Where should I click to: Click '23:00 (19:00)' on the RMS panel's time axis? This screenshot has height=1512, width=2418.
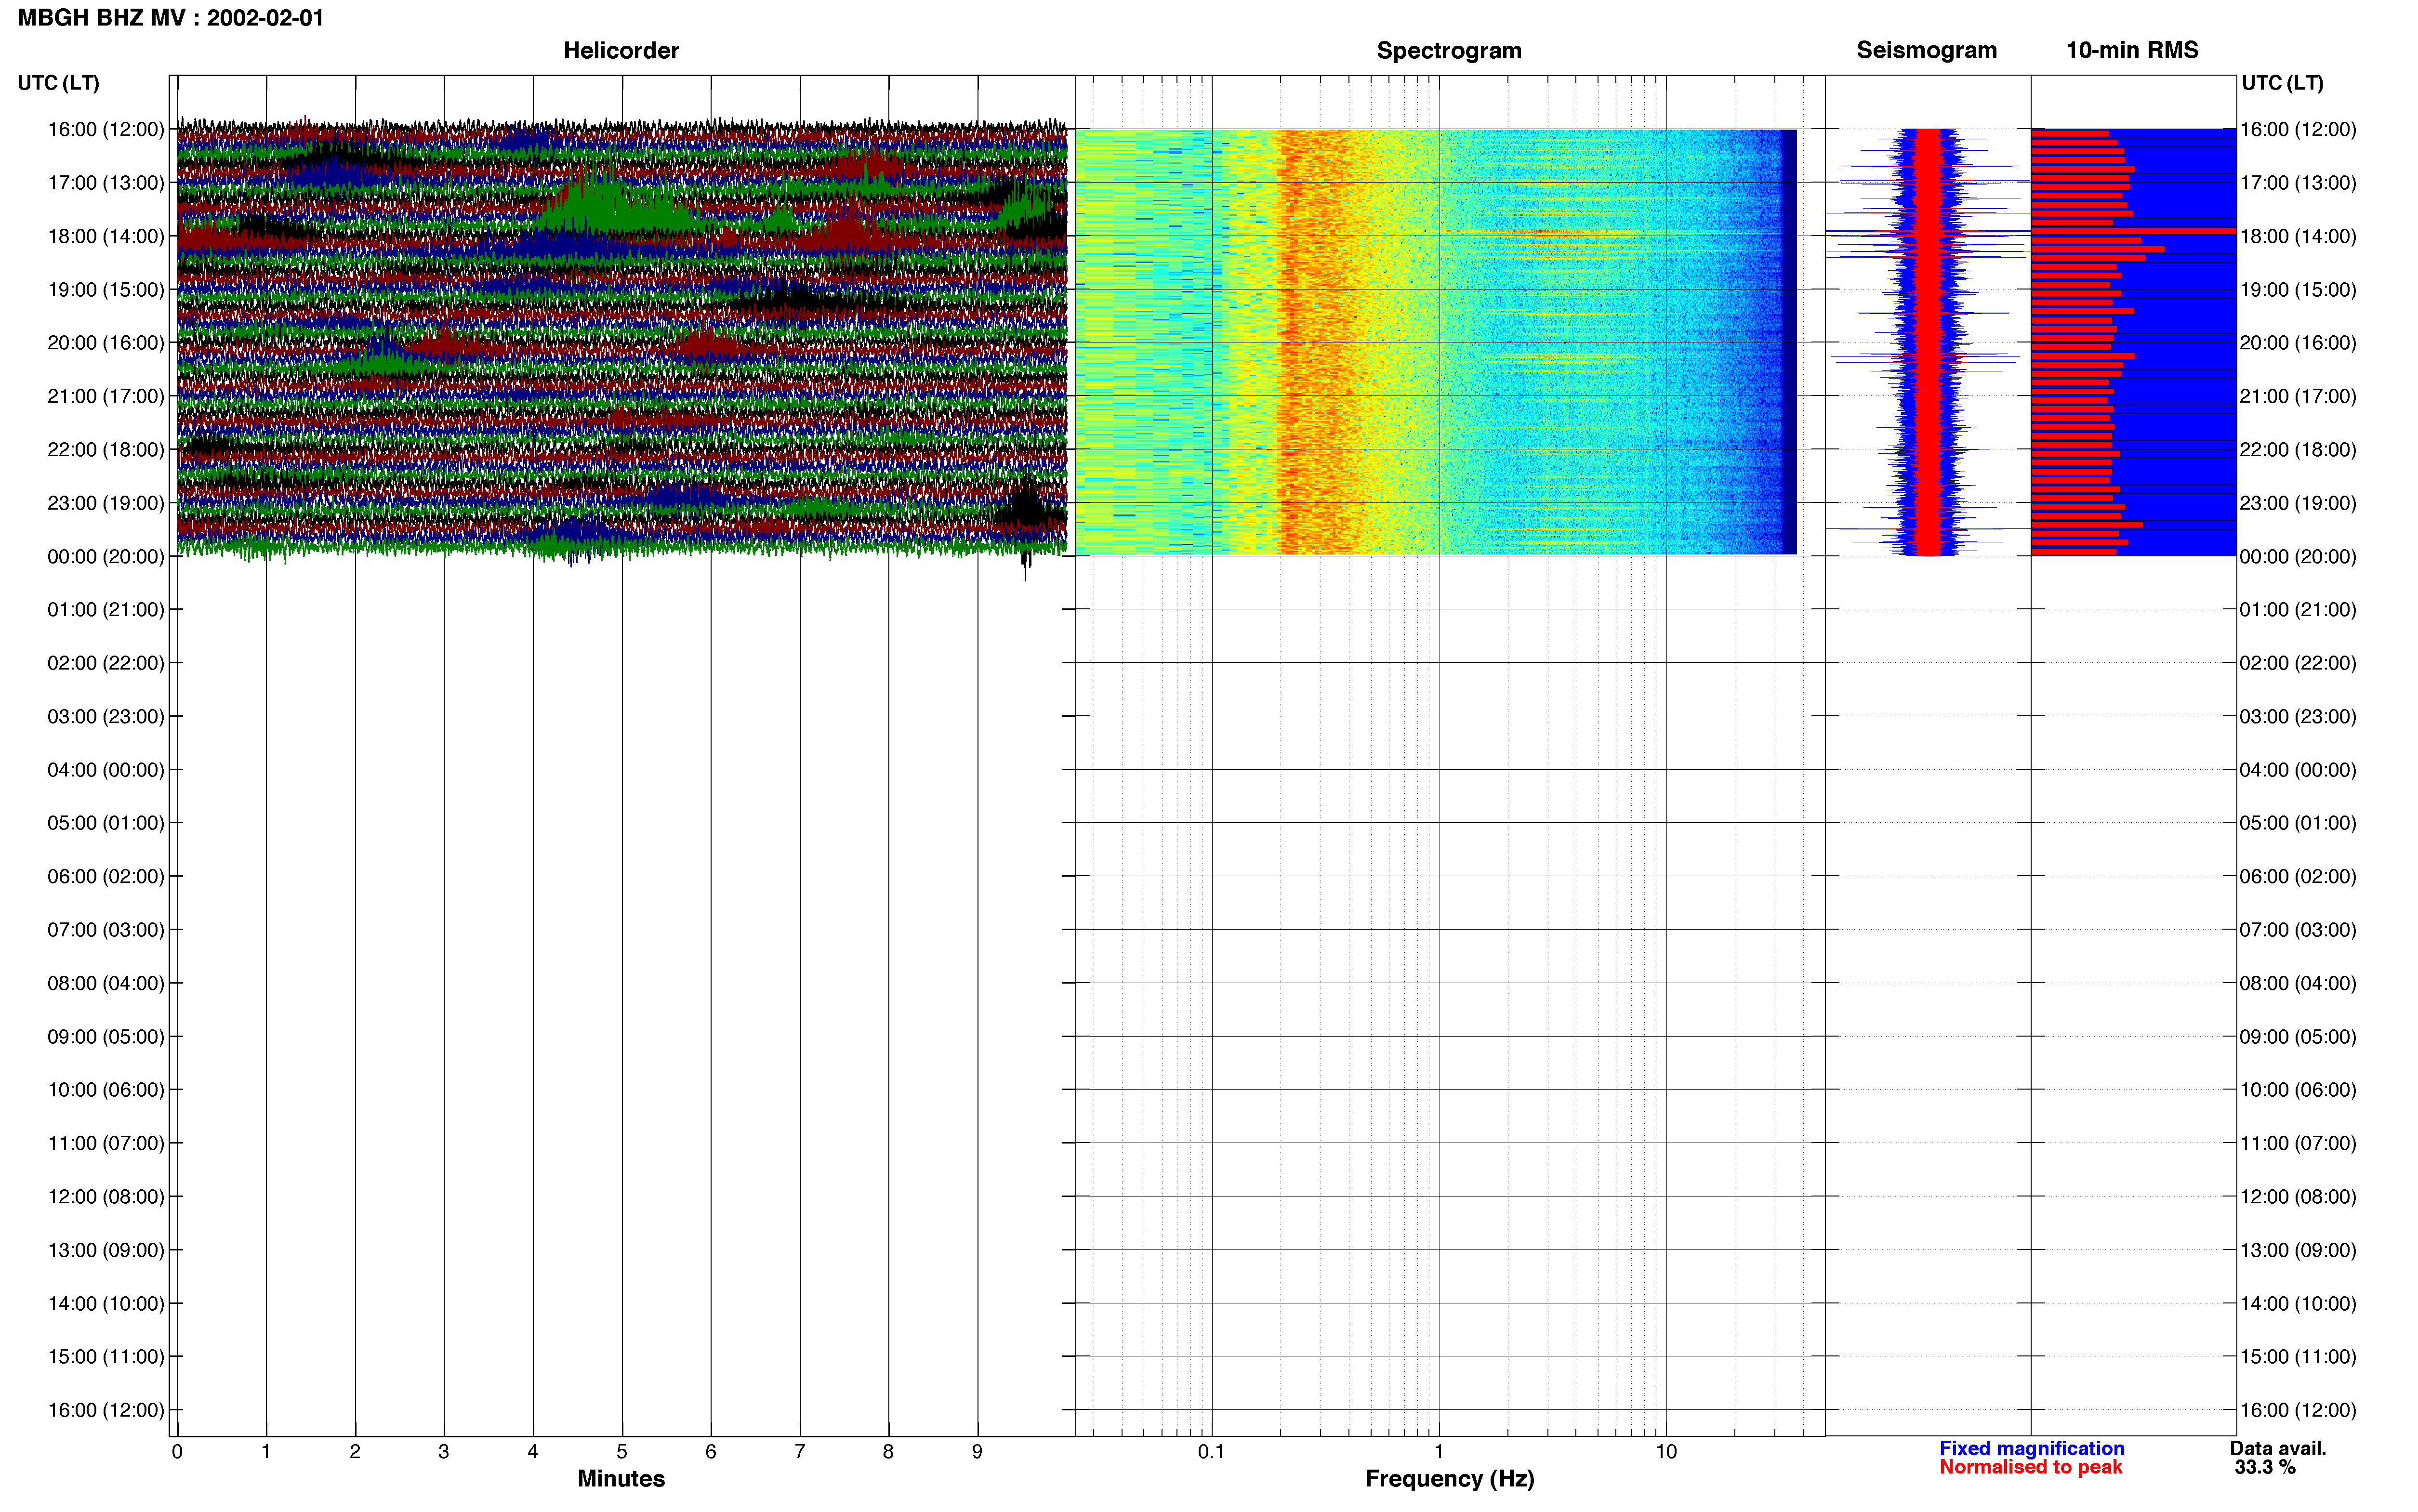tap(2298, 503)
